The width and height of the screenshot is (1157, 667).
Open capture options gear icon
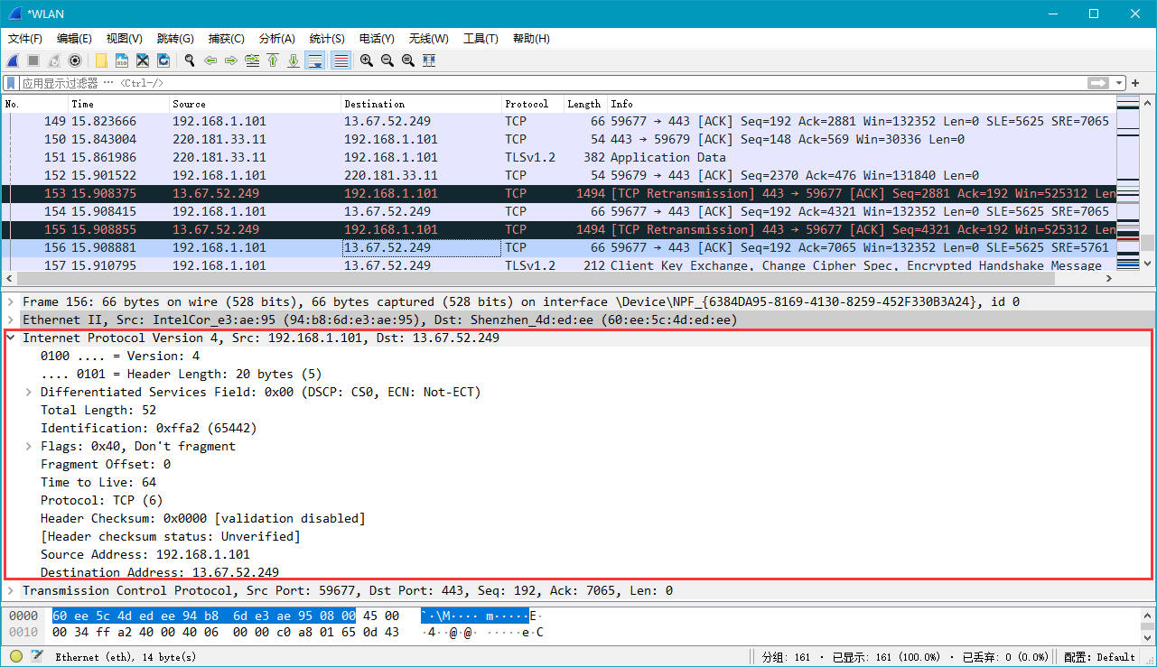[75, 60]
